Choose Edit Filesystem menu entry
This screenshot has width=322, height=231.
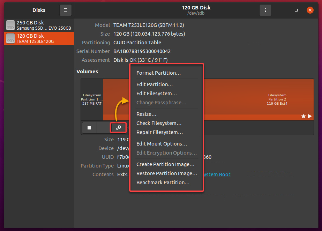157,94
